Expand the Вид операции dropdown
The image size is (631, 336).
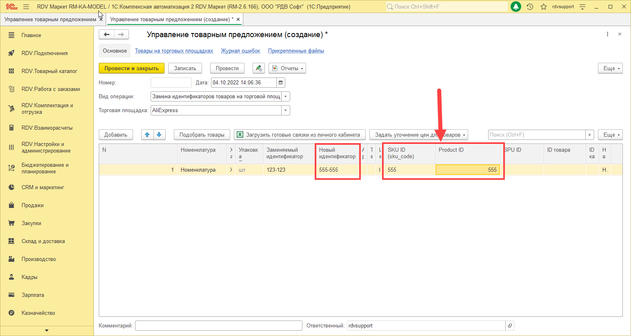(285, 97)
